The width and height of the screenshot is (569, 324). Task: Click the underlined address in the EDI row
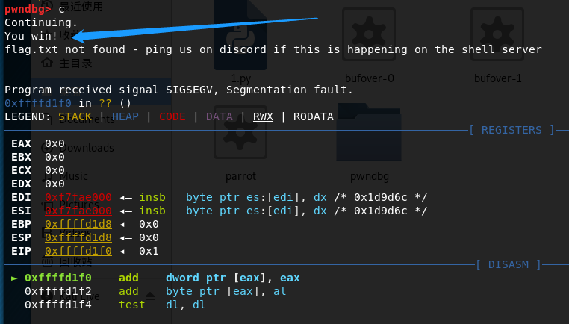pyautogui.click(x=78, y=197)
